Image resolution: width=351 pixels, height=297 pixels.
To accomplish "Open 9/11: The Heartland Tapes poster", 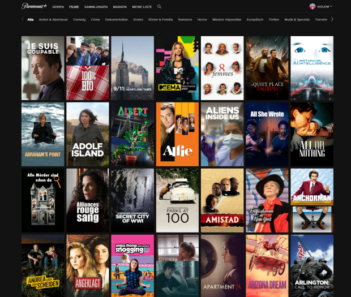I will point(132,68).
